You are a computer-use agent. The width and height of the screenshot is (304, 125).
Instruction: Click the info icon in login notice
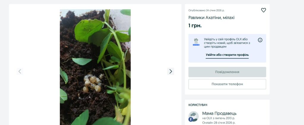(x=260, y=40)
